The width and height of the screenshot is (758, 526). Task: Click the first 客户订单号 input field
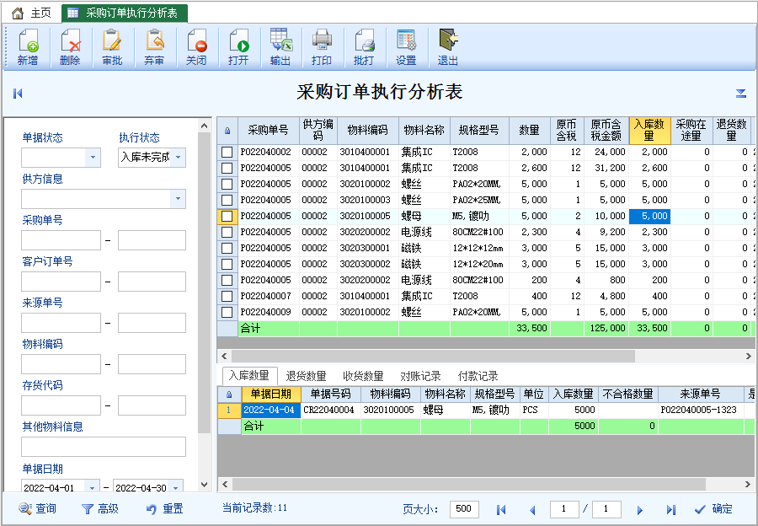(61, 282)
